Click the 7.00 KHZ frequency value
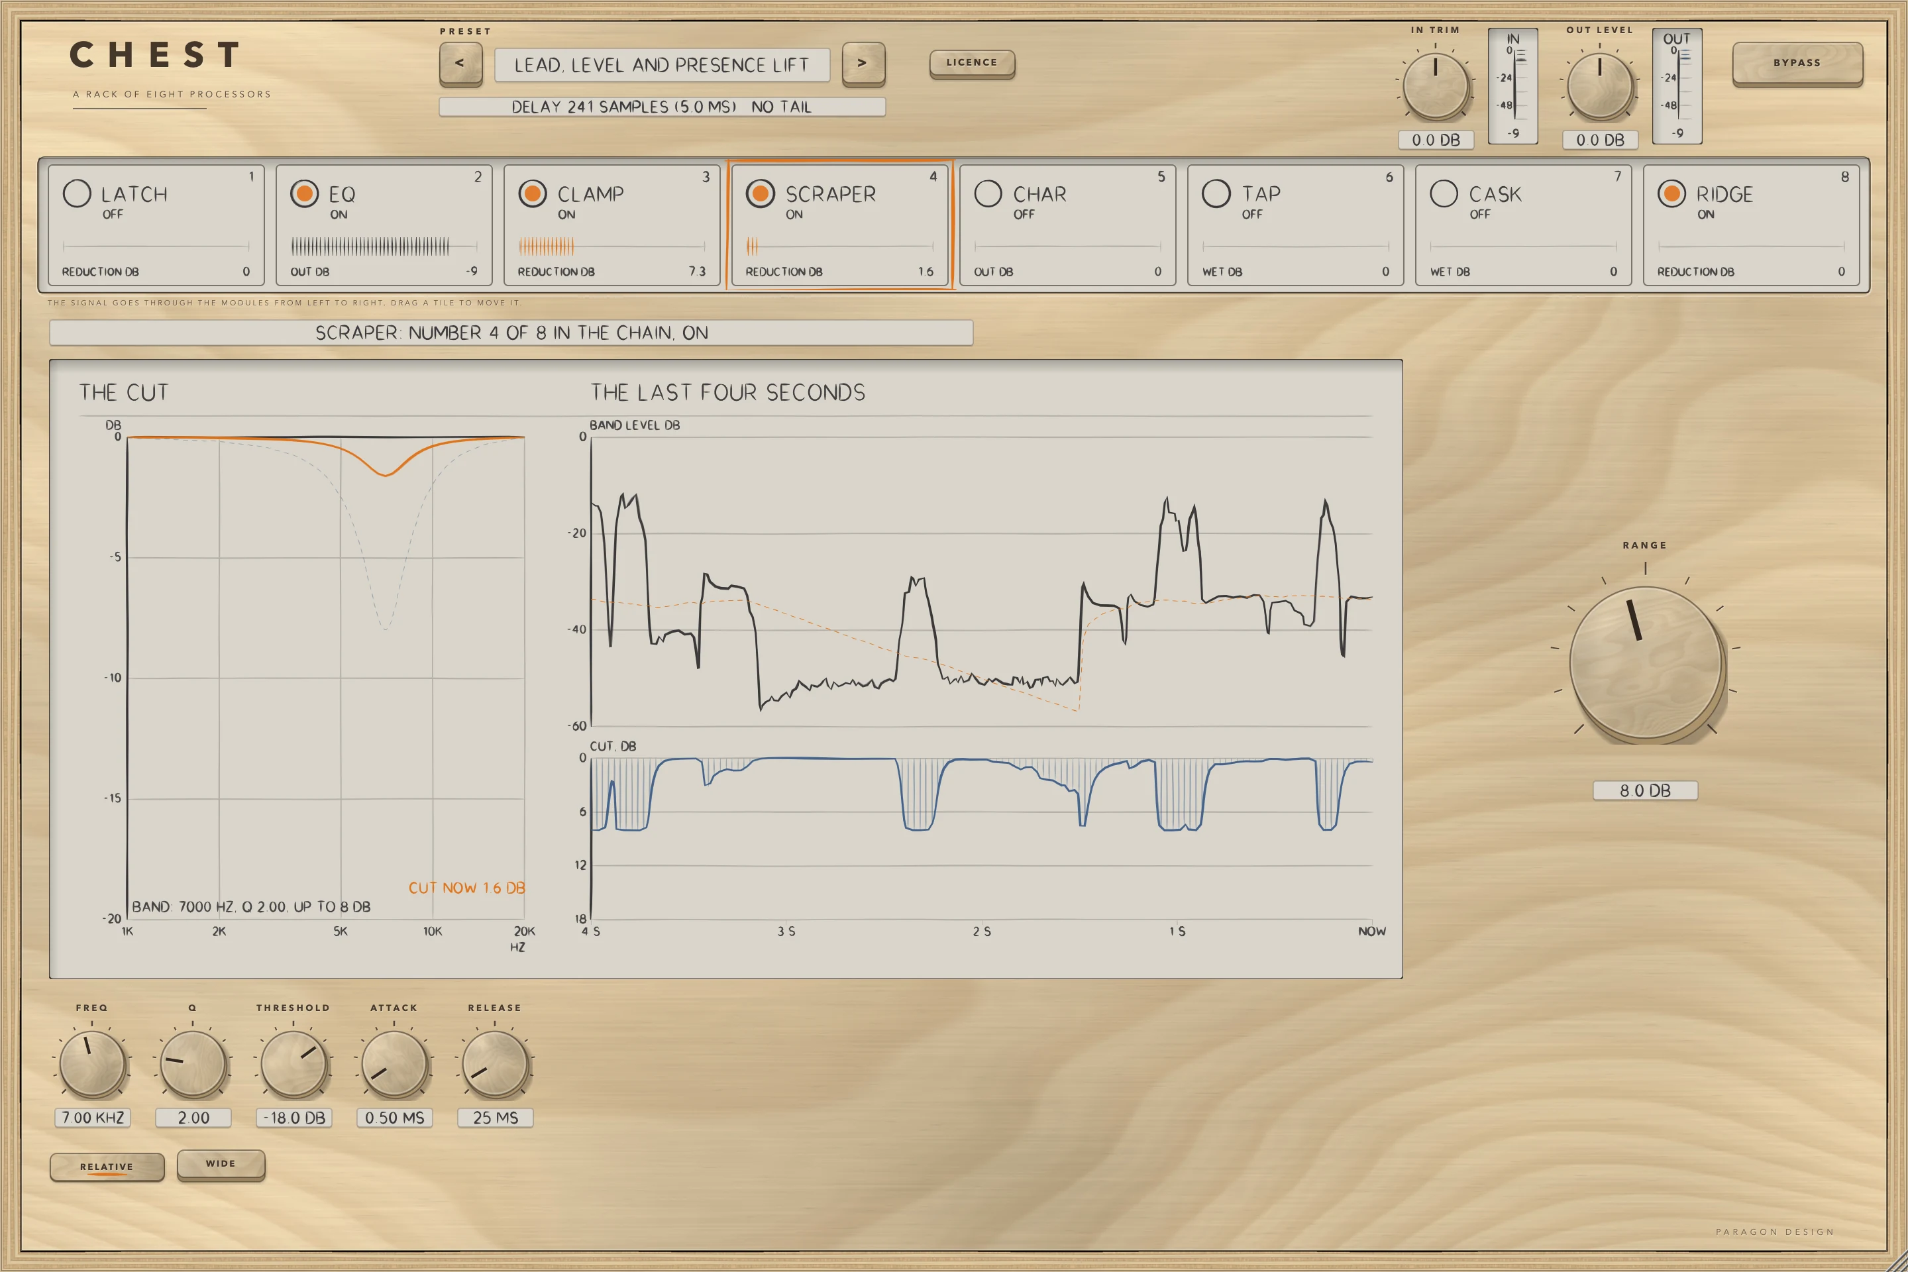Screen dimensions: 1908x1272 [x=93, y=1118]
